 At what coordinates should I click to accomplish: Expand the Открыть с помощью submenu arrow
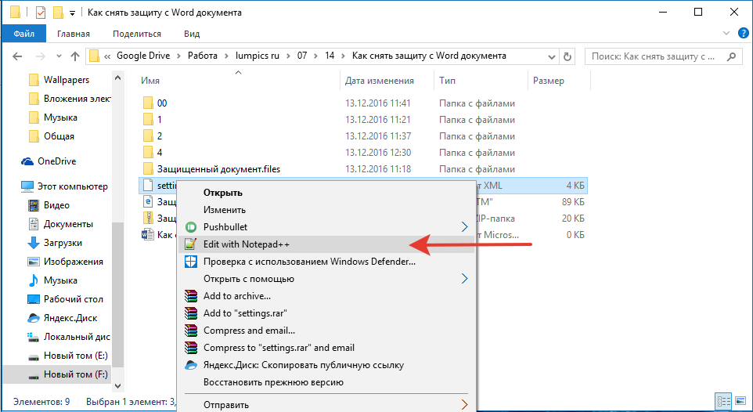(464, 279)
